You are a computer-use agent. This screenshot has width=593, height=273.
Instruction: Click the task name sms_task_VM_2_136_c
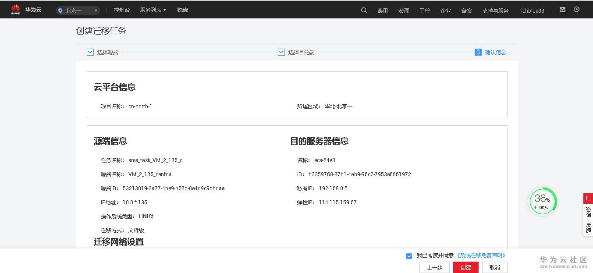click(x=155, y=160)
